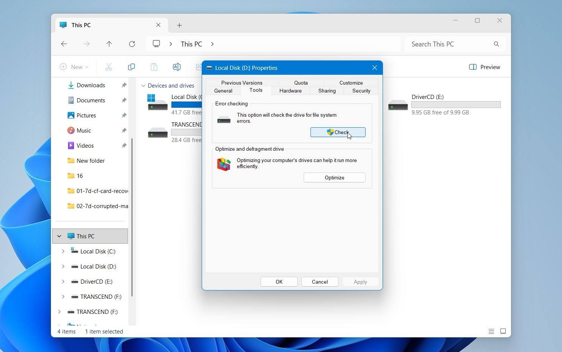The height and width of the screenshot is (352, 562).
Task: Unpin Pictures using its pin icon
Action: 124,116
